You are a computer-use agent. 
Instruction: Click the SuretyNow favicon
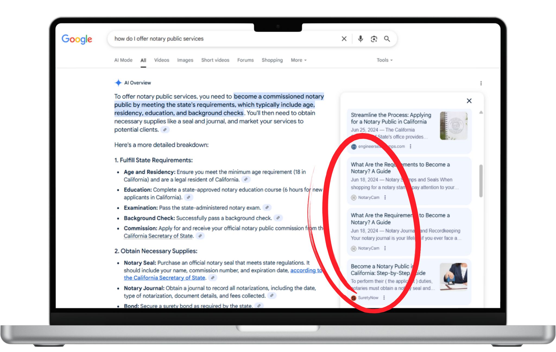(353, 298)
